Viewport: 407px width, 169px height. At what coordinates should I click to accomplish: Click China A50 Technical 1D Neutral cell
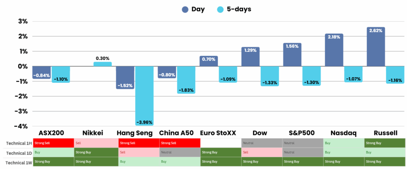pos(179,152)
